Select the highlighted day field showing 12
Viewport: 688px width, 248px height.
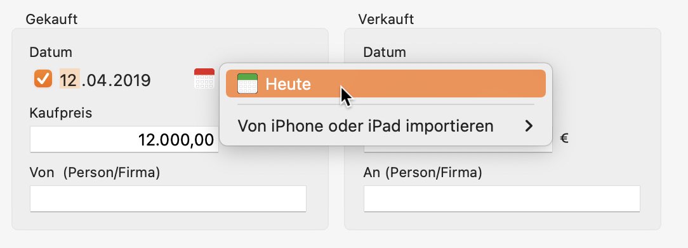coord(69,80)
